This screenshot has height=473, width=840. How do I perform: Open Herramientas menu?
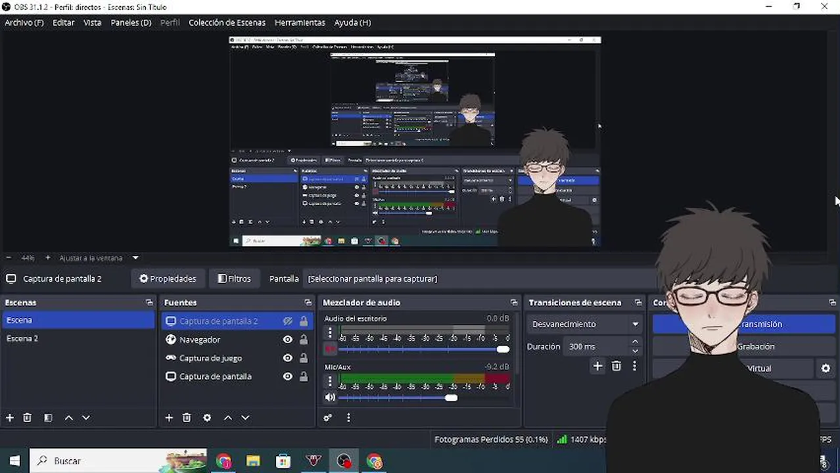pos(300,22)
